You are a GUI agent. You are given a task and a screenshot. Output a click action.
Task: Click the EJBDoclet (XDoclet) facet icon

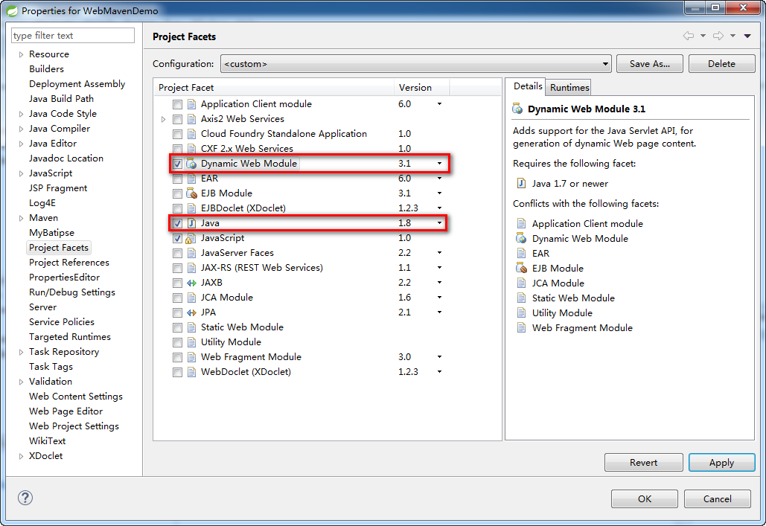[x=191, y=208]
